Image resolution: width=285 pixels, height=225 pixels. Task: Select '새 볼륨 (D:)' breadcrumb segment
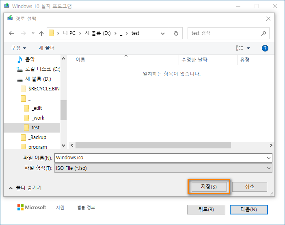tap(98, 33)
